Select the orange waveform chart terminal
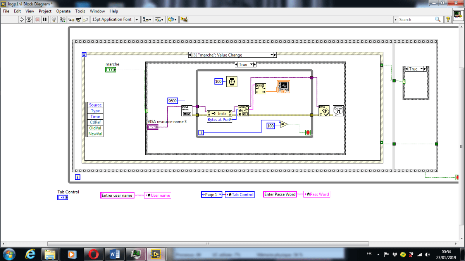This screenshot has width=465, height=261. (x=283, y=86)
